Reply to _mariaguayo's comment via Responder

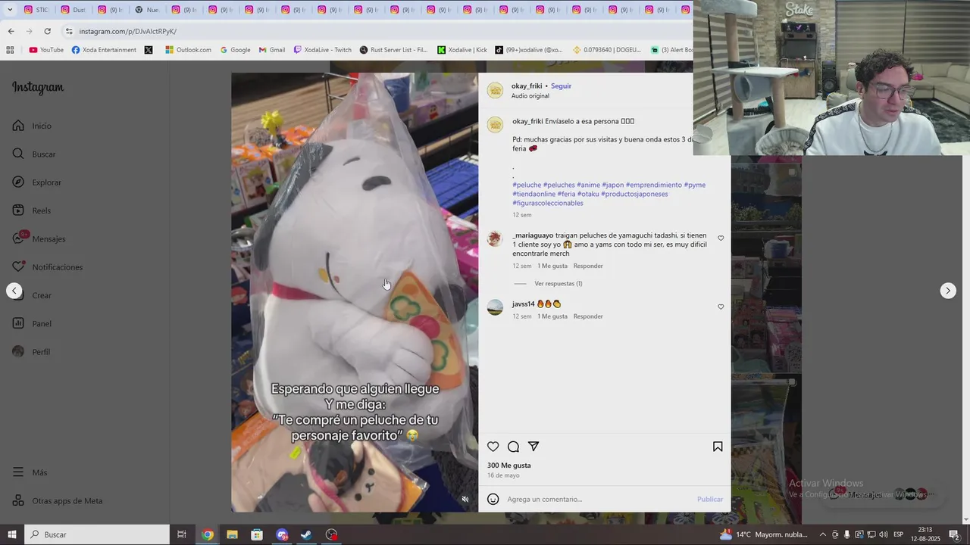[588, 266]
